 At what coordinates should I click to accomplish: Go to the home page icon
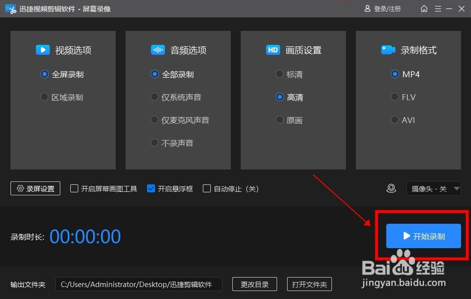424,8
